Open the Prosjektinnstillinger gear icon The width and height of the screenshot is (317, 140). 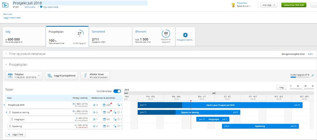185,35
